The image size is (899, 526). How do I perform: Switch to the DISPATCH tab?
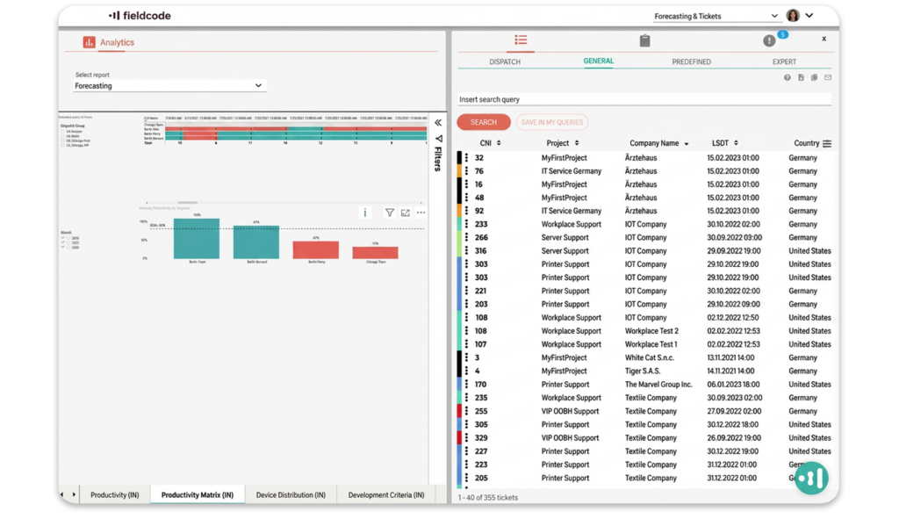tap(505, 61)
